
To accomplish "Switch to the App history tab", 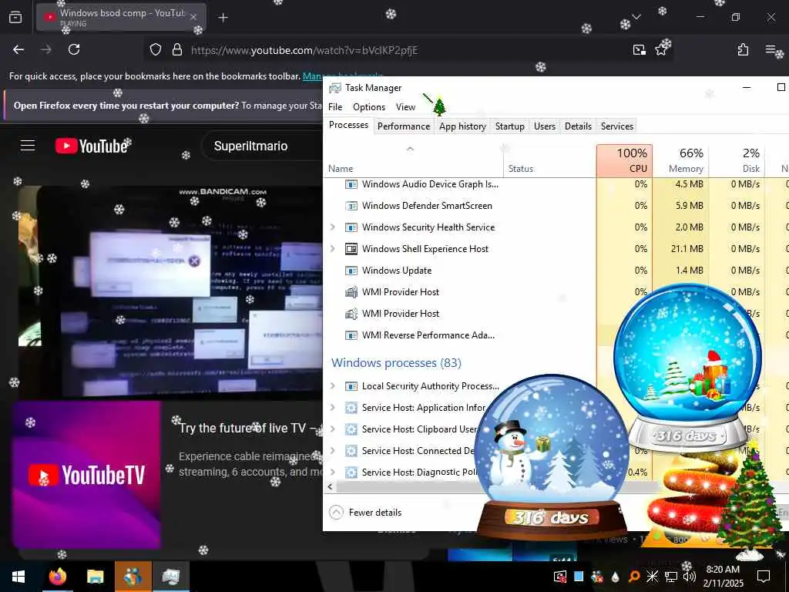I will (462, 126).
